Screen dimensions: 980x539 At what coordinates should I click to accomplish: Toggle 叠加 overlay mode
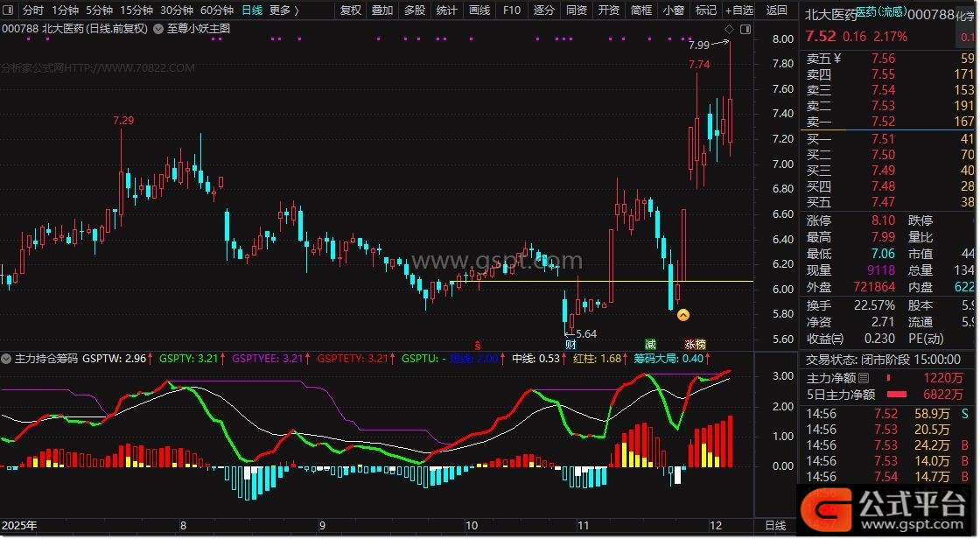[381, 10]
